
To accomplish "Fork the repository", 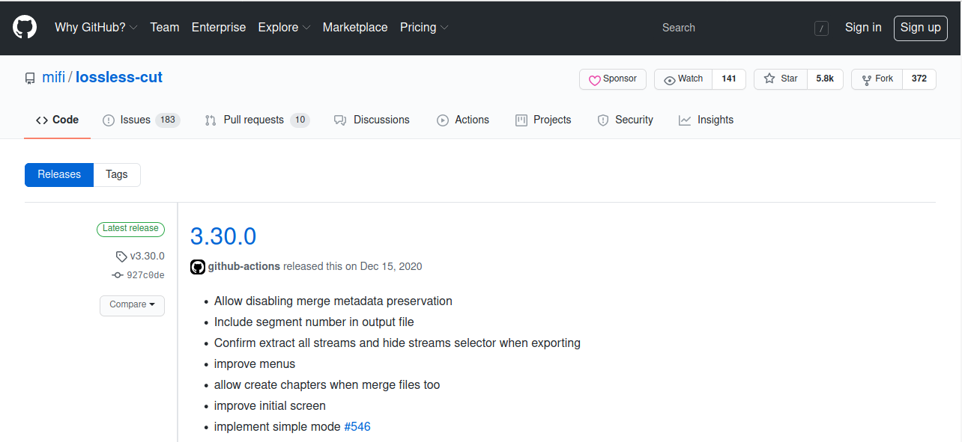I will 877,79.
